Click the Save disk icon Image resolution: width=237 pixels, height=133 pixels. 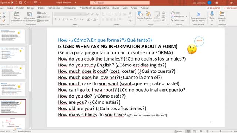coord(20,3)
